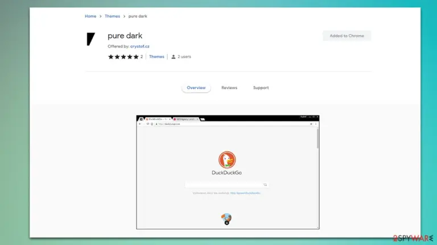Viewport: 437px width, 245px height.
Task: Open the Themes category link beside rating
Action: (x=156, y=57)
